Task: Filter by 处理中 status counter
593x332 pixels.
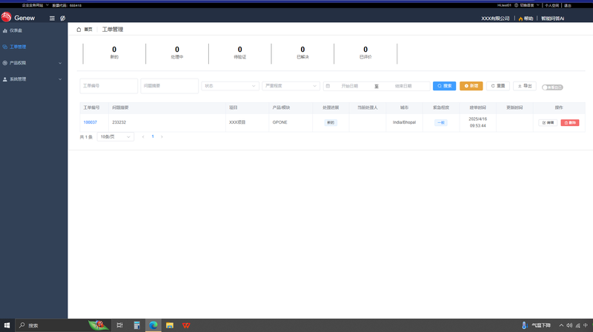Action: (x=177, y=53)
